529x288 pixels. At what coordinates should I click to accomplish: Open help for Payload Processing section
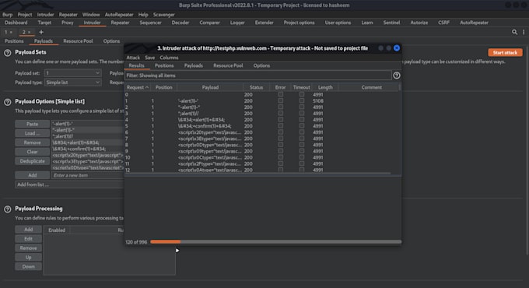click(x=8, y=209)
